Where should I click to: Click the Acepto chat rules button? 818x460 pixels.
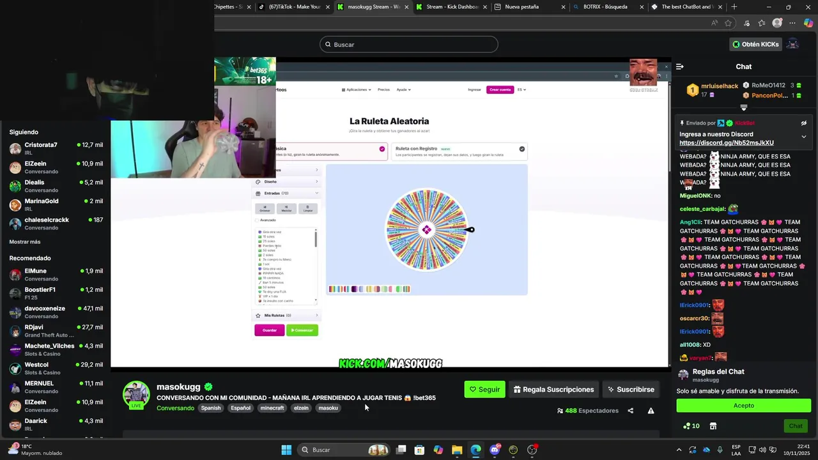click(x=744, y=406)
